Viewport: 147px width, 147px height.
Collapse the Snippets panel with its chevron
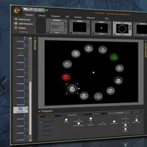(x=39, y=111)
